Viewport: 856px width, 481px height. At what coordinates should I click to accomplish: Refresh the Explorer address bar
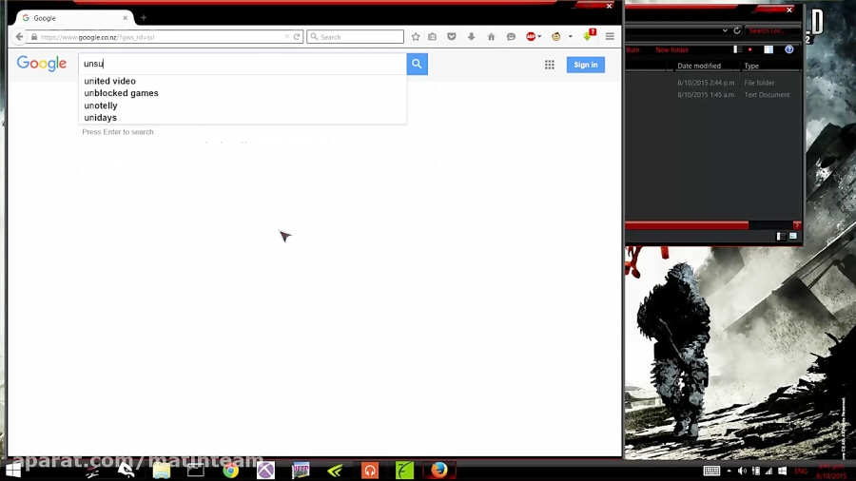coord(736,30)
